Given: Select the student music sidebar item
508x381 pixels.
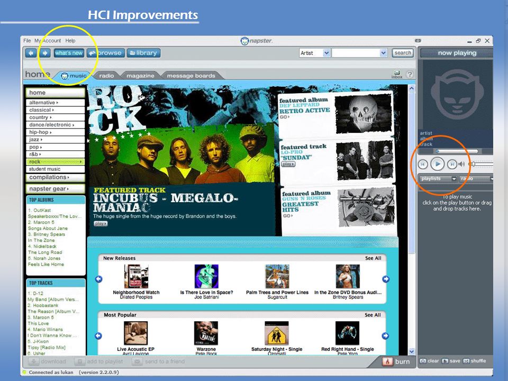Looking at the screenshot, I should click(55, 169).
